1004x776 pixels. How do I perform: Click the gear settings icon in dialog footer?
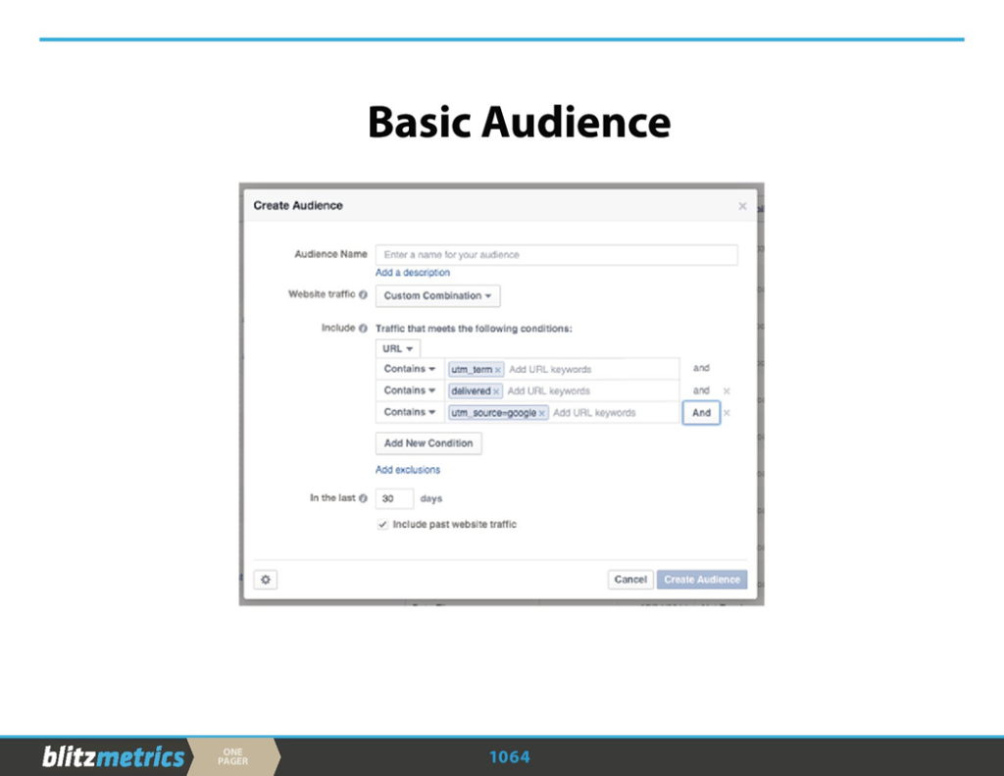pos(266,580)
